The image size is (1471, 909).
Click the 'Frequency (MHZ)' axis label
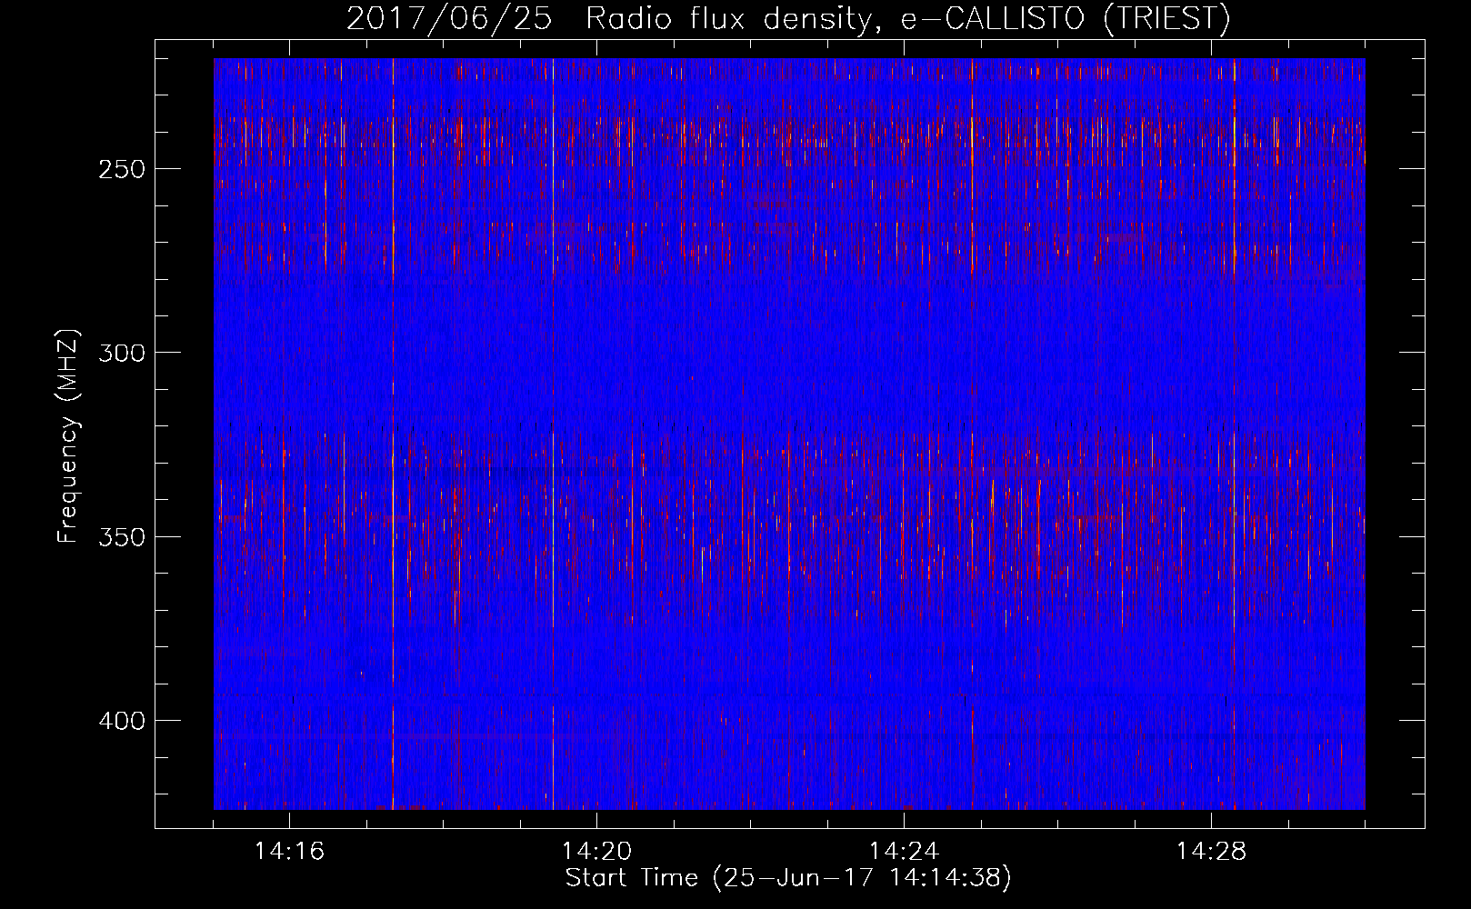coord(68,436)
